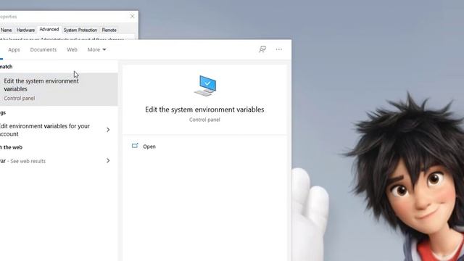The height and width of the screenshot is (261, 464).
Task: Select the System Protection tab
Action: tap(80, 30)
